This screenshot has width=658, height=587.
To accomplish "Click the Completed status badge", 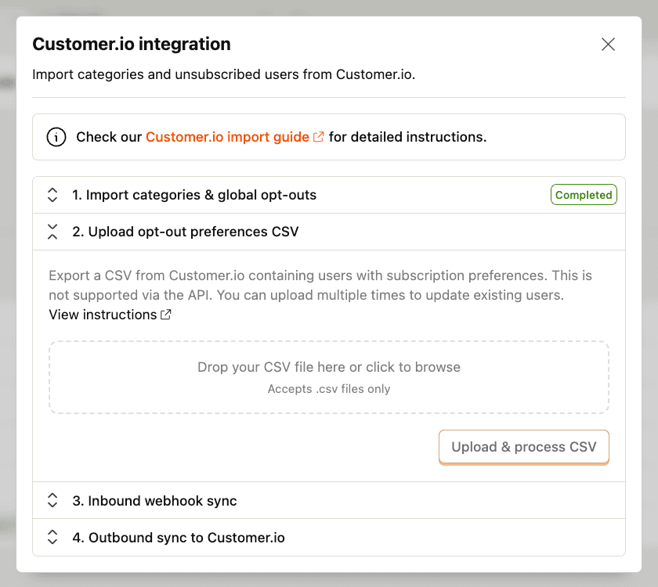I will point(584,195).
